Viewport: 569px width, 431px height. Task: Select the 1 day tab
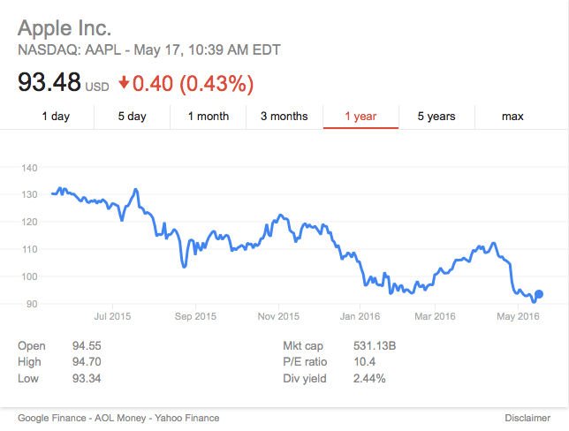(56, 117)
